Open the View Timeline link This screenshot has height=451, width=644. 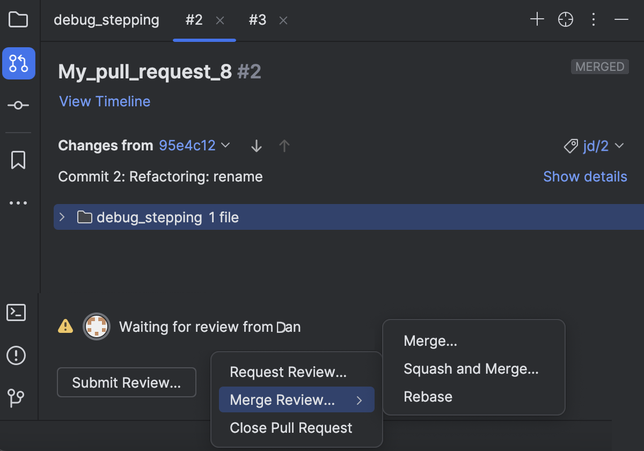point(104,101)
